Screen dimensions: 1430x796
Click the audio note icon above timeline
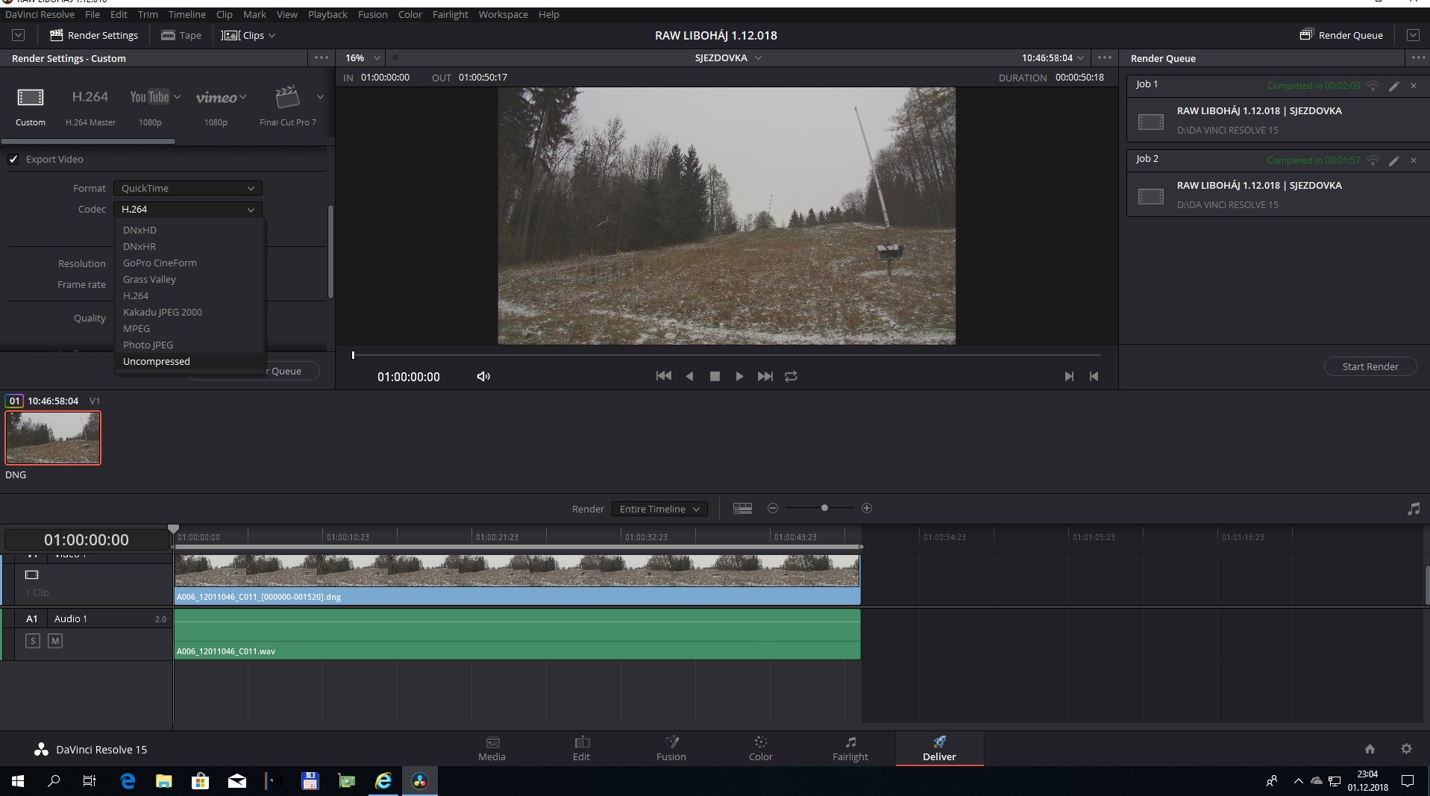(x=1413, y=509)
